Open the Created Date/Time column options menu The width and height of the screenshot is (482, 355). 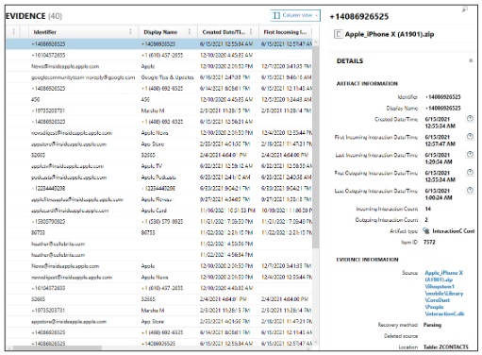(251, 32)
